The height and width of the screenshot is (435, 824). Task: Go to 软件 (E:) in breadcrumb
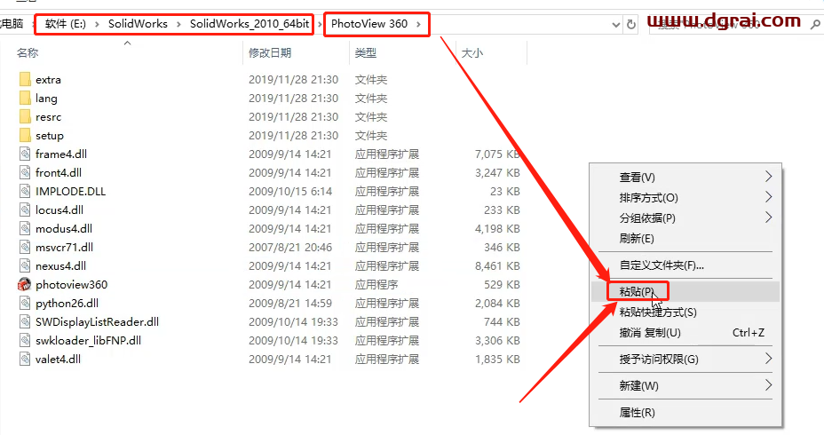click(66, 24)
